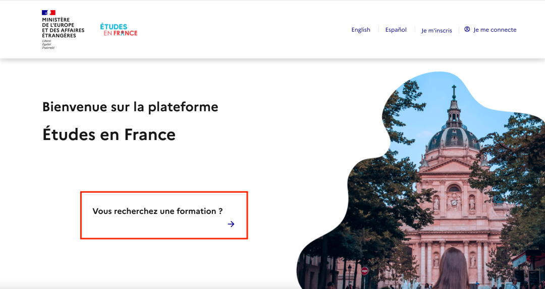Image resolution: width=545 pixels, height=289 pixels.
Task: Switch language to English
Action: (x=361, y=30)
